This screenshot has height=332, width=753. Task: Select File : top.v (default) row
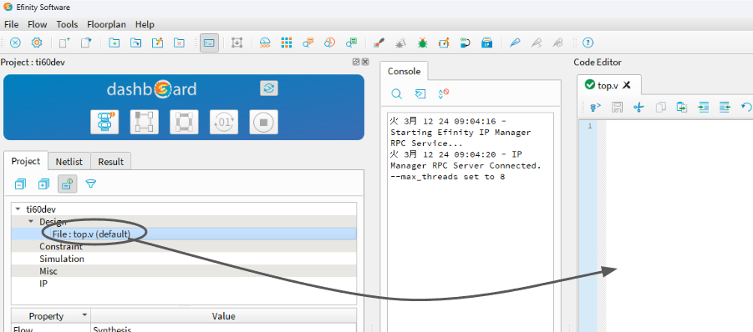point(184,234)
